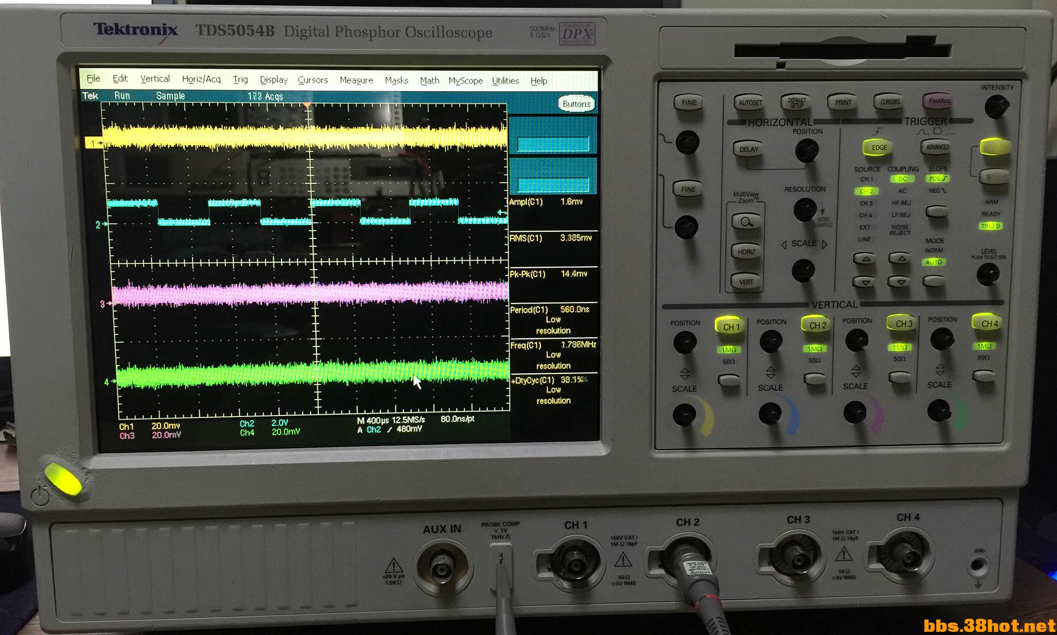Open the Vertical menu
Viewport: 1057px width, 635px height.
[x=155, y=78]
